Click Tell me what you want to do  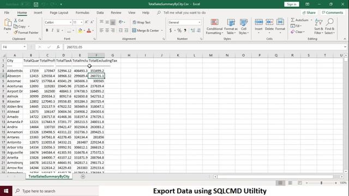[184, 13]
